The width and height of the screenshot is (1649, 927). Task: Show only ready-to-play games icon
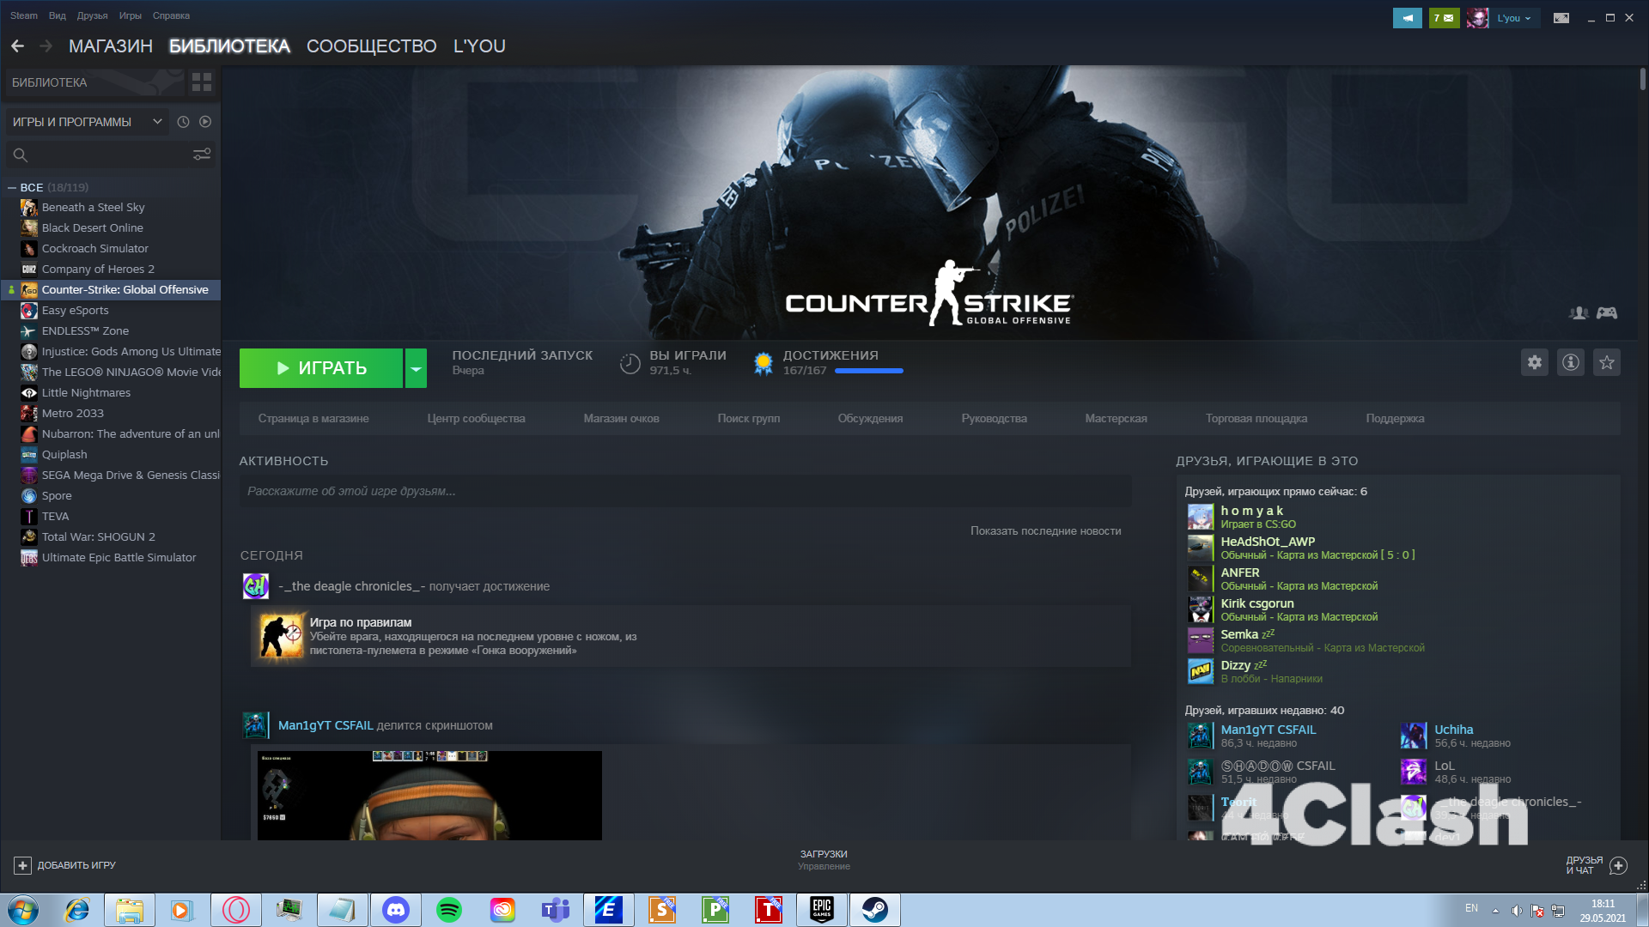click(x=205, y=122)
